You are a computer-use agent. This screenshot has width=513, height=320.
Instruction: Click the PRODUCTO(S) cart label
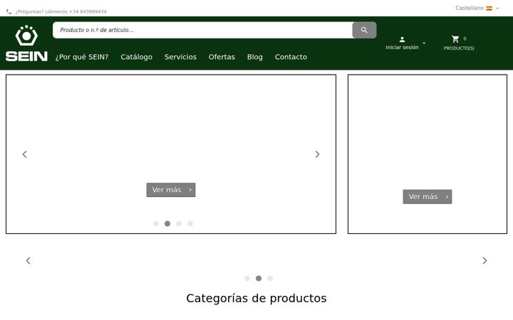(x=459, y=48)
